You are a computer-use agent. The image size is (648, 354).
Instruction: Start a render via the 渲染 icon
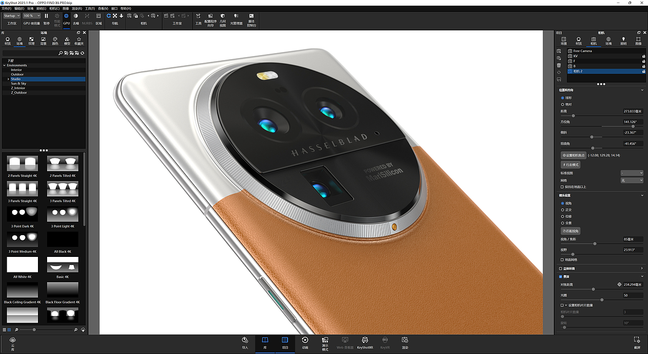pyautogui.click(x=404, y=339)
